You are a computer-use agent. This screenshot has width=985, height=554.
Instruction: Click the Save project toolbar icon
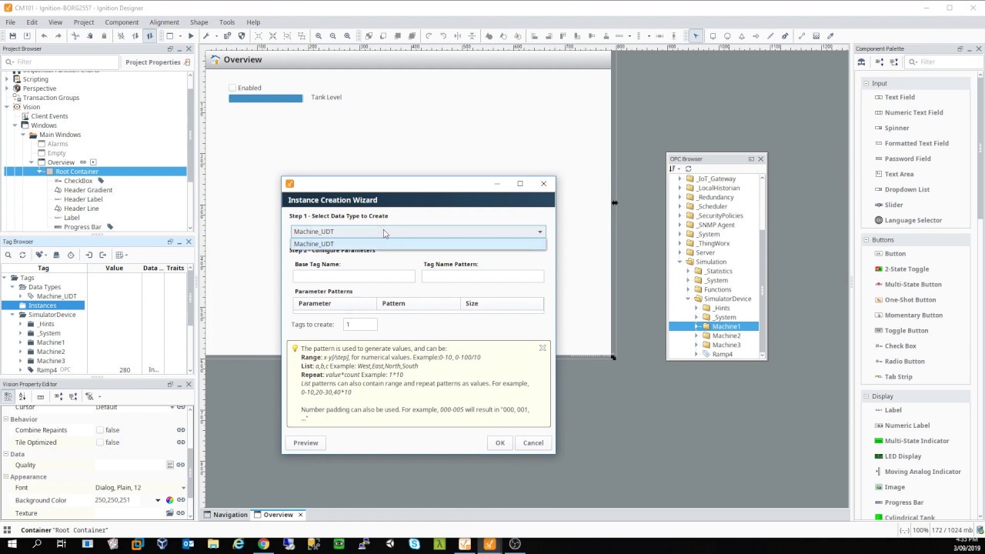pyautogui.click(x=12, y=35)
